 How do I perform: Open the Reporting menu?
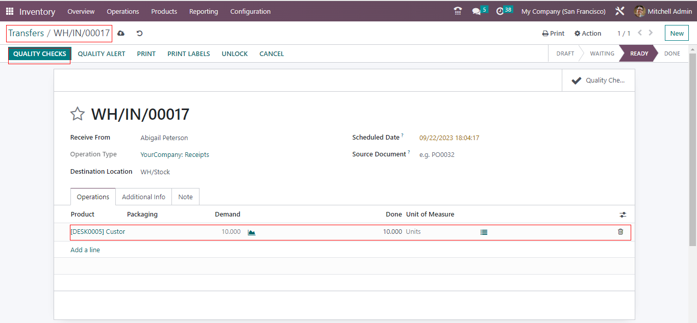click(204, 11)
